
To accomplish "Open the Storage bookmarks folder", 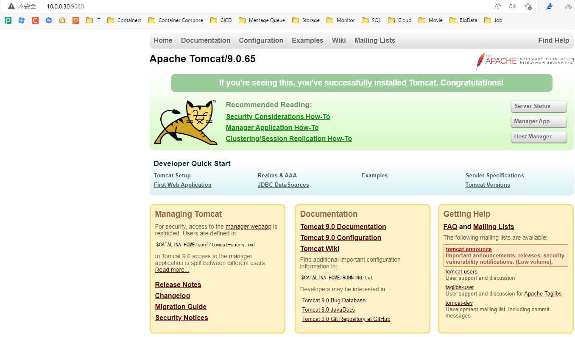I will coord(306,20).
